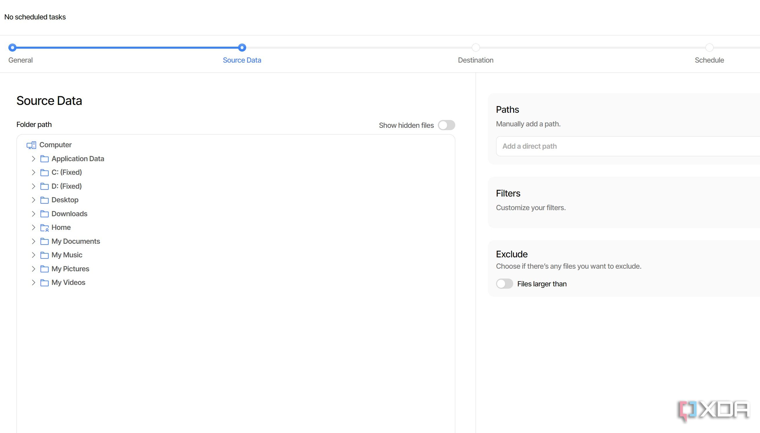The image size is (760, 433).
Task: Select the My Documents label text
Action: point(76,241)
